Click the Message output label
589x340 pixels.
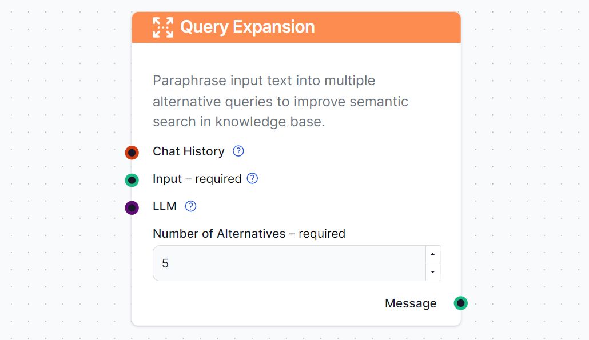[x=411, y=303]
